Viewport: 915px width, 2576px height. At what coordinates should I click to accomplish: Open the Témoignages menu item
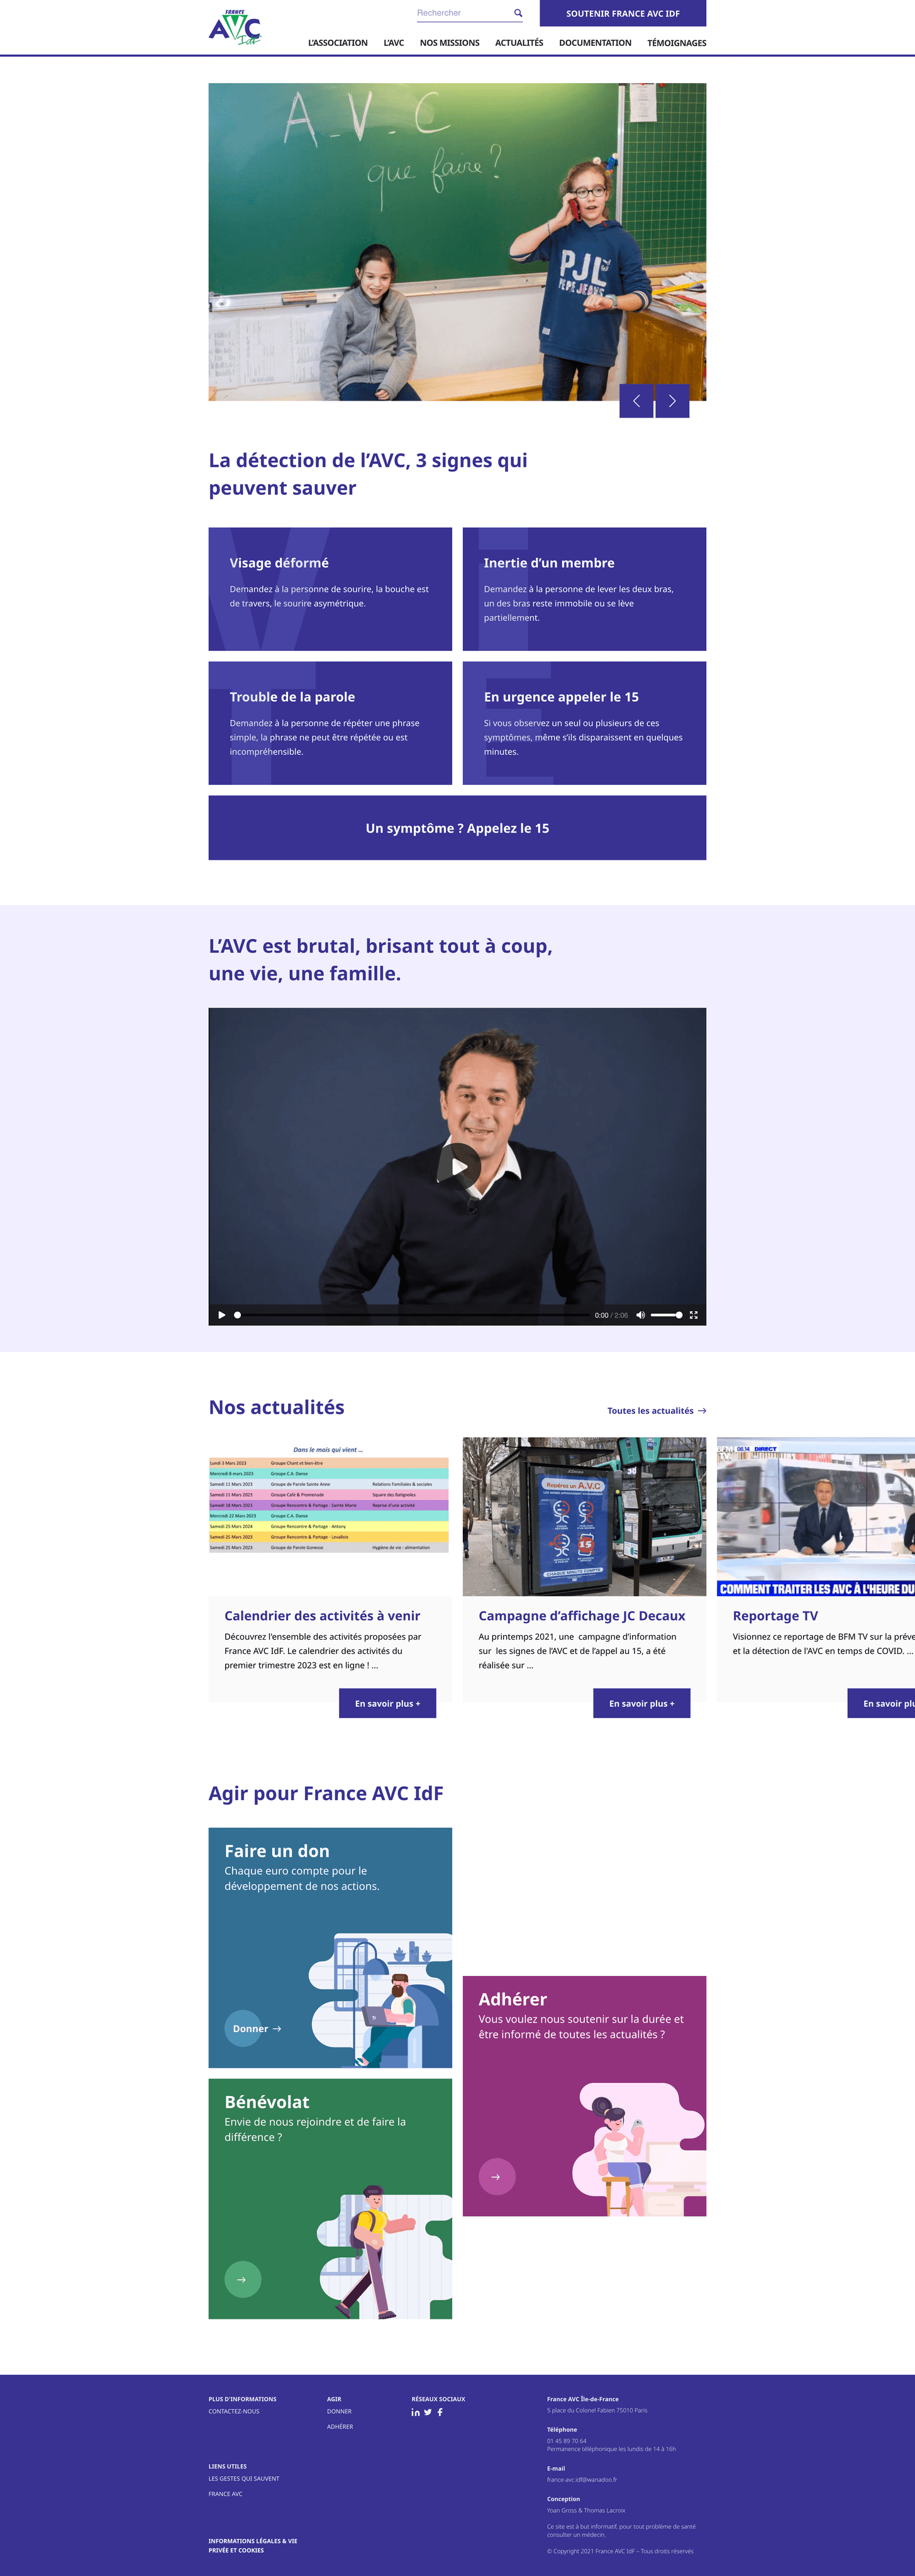pyautogui.click(x=676, y=43)
